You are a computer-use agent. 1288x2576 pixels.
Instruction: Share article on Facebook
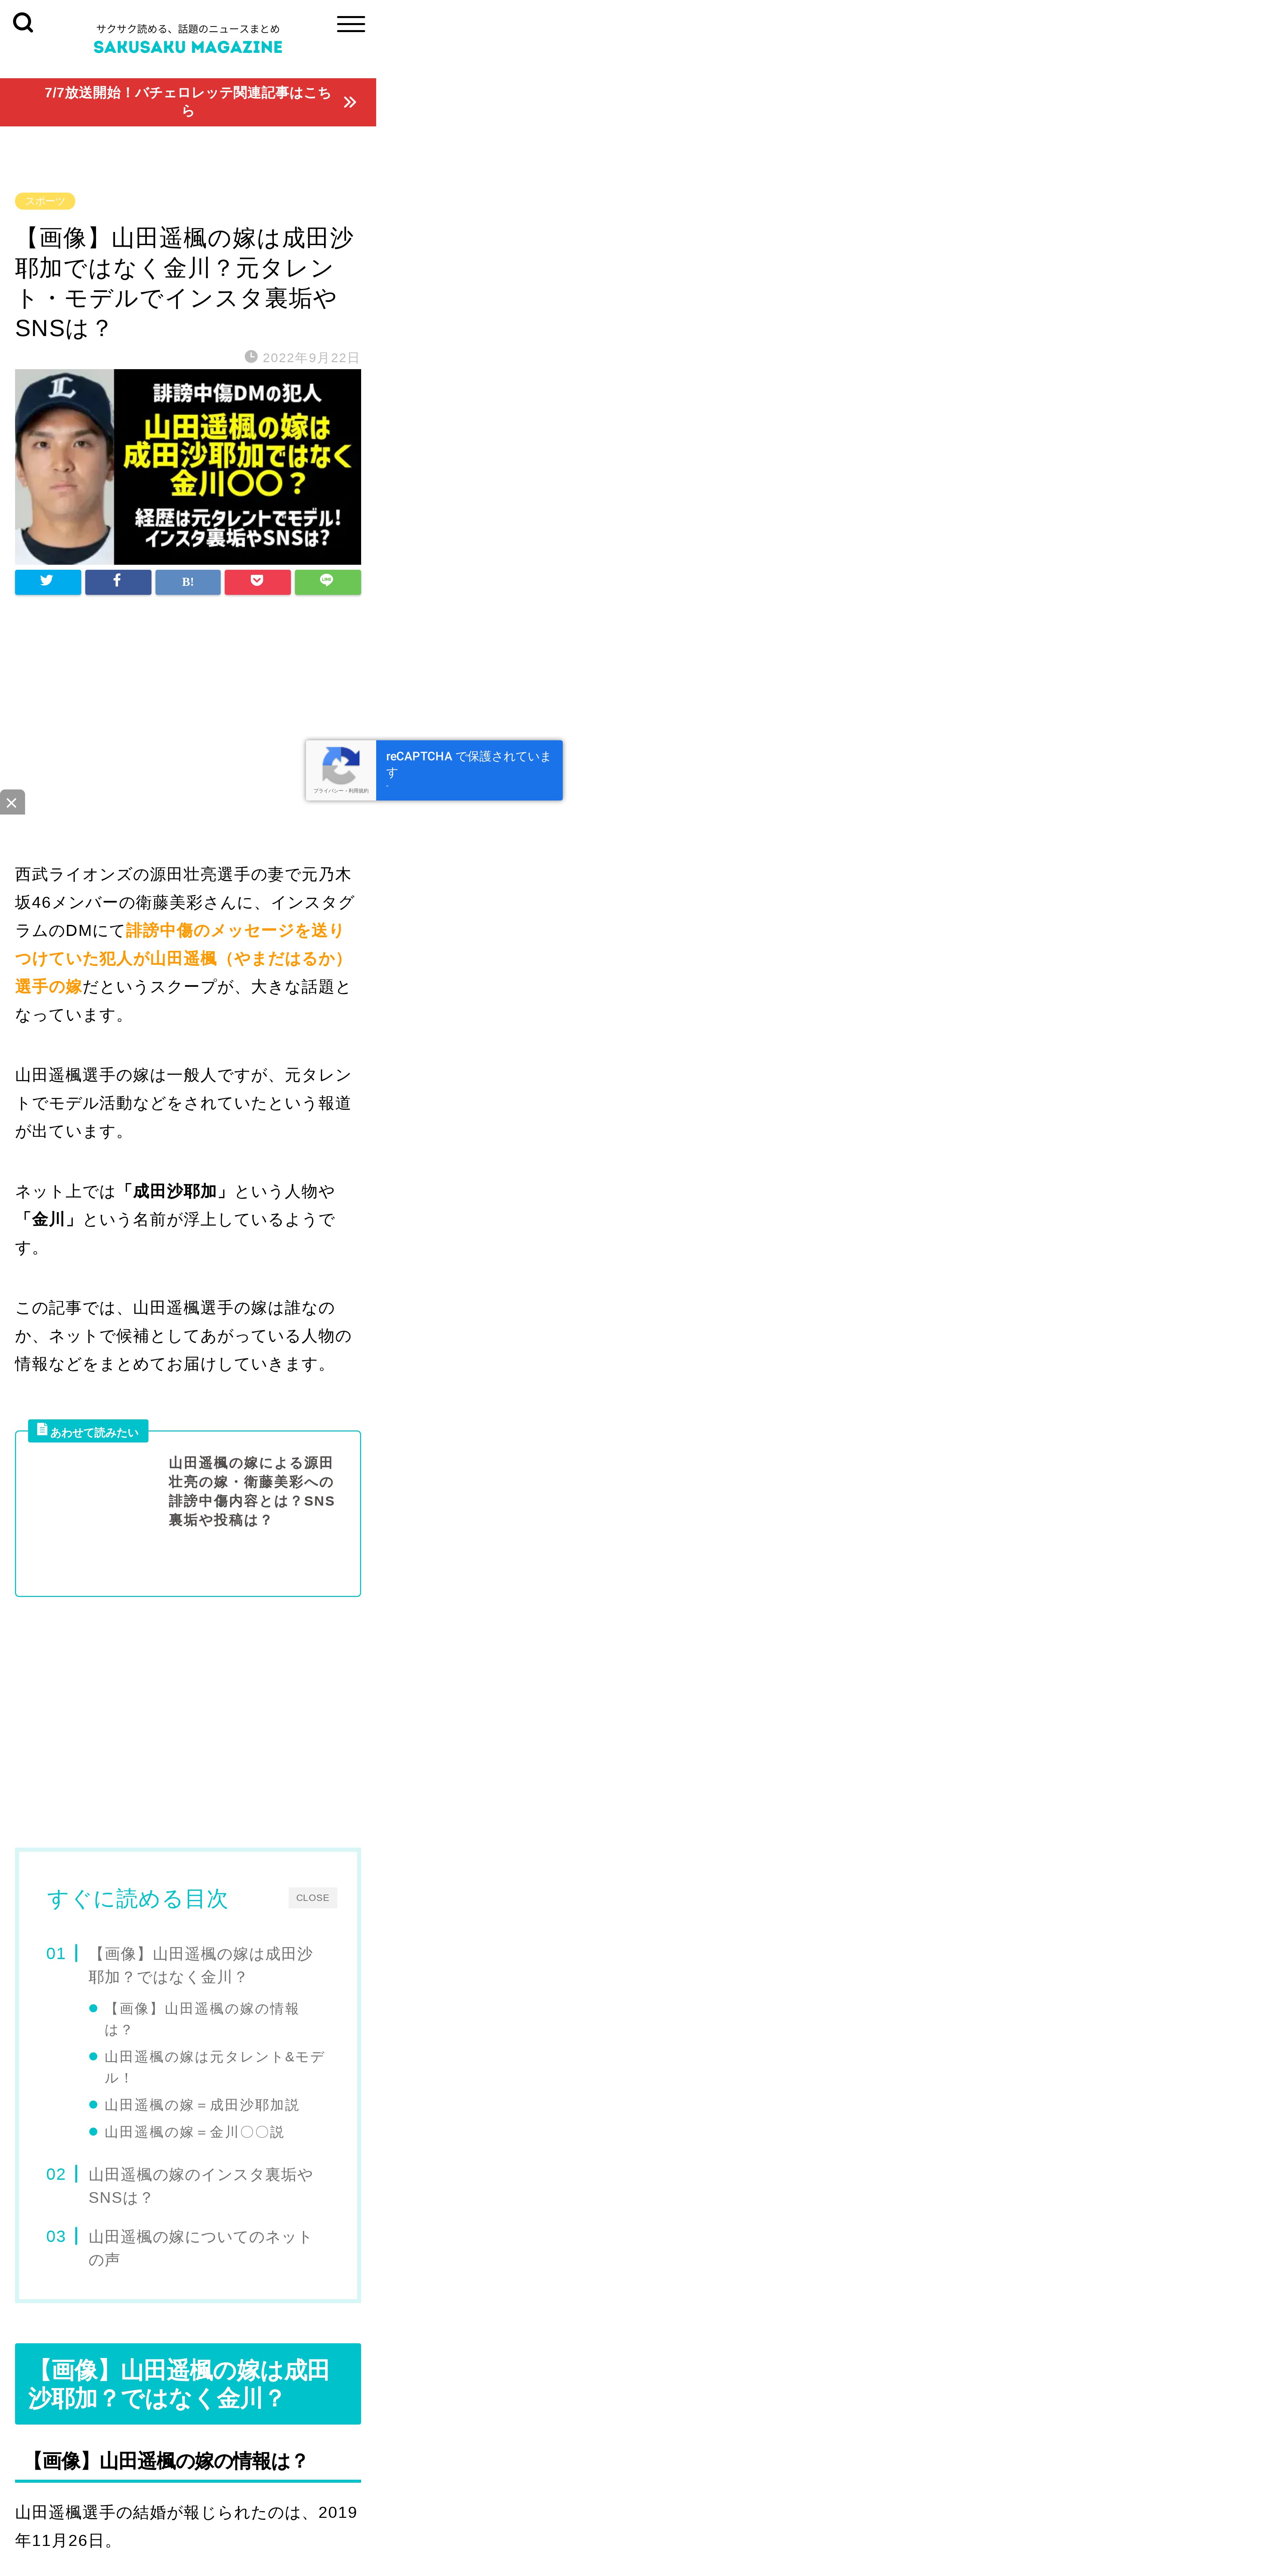click(118, 582)
